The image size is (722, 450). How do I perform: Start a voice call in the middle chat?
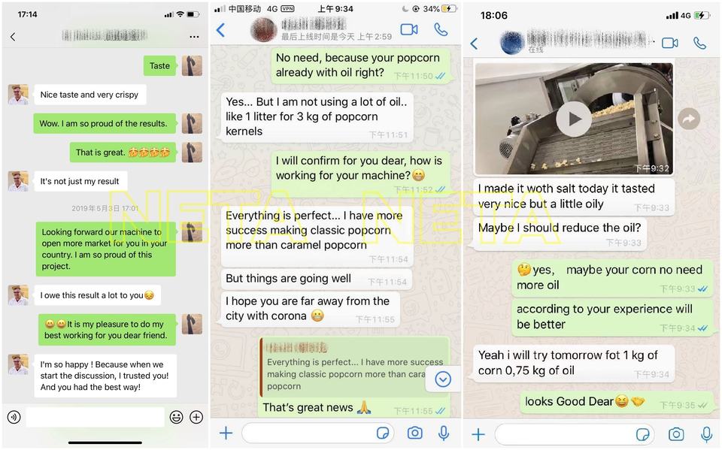[x=441, y=30]
